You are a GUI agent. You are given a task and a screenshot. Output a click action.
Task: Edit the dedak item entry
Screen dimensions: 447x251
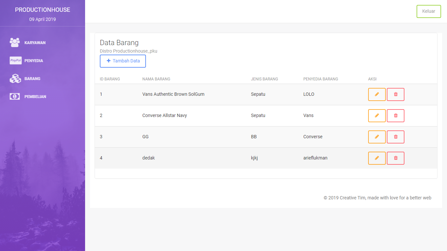click(377, 158)
